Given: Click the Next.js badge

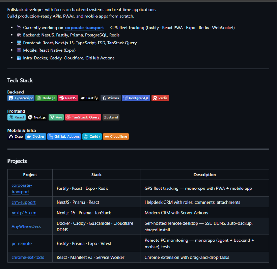Looking at the screenshot, I should (x=37, y=117).
